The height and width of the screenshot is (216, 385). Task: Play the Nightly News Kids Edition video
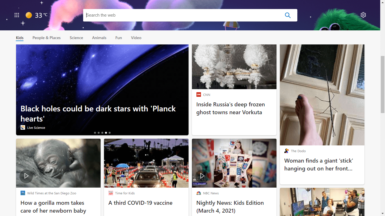(202, 175)
